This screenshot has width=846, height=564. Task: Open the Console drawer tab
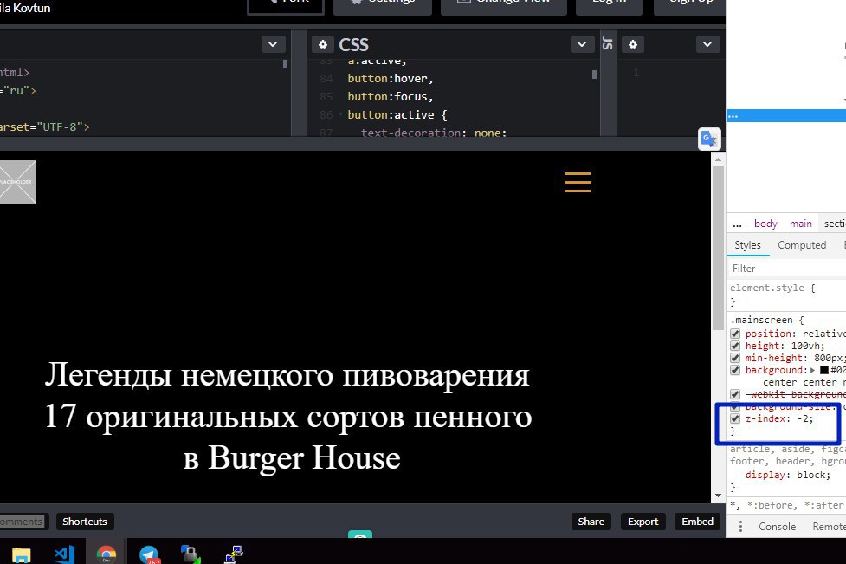[777, 526]
